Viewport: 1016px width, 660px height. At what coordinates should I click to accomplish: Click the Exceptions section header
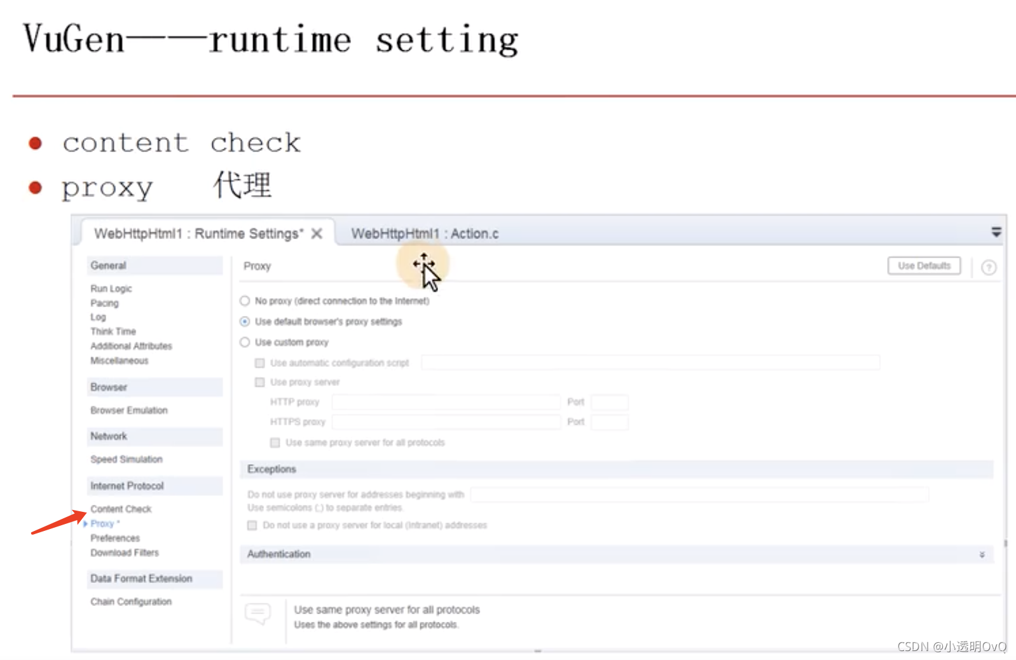pyautogui.click(x=616, y=469)
